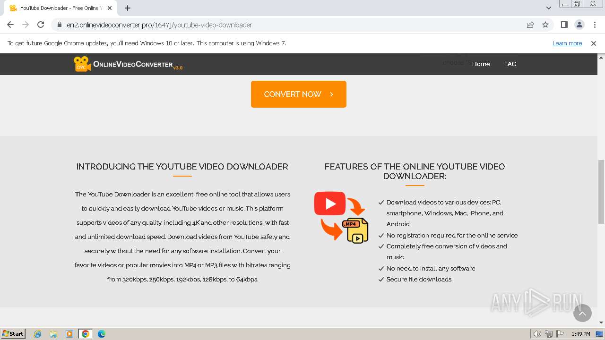Go to the Home menu item

pyautogui.click(x=481, y=64)
